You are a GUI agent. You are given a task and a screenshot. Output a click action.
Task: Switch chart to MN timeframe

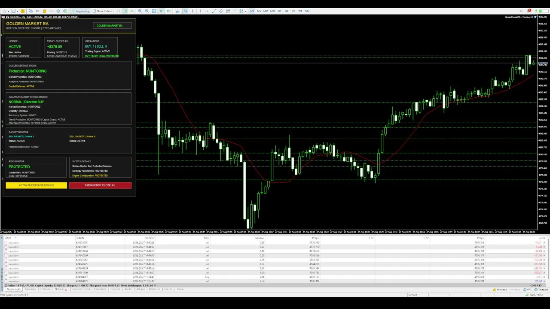coord(307,11)
